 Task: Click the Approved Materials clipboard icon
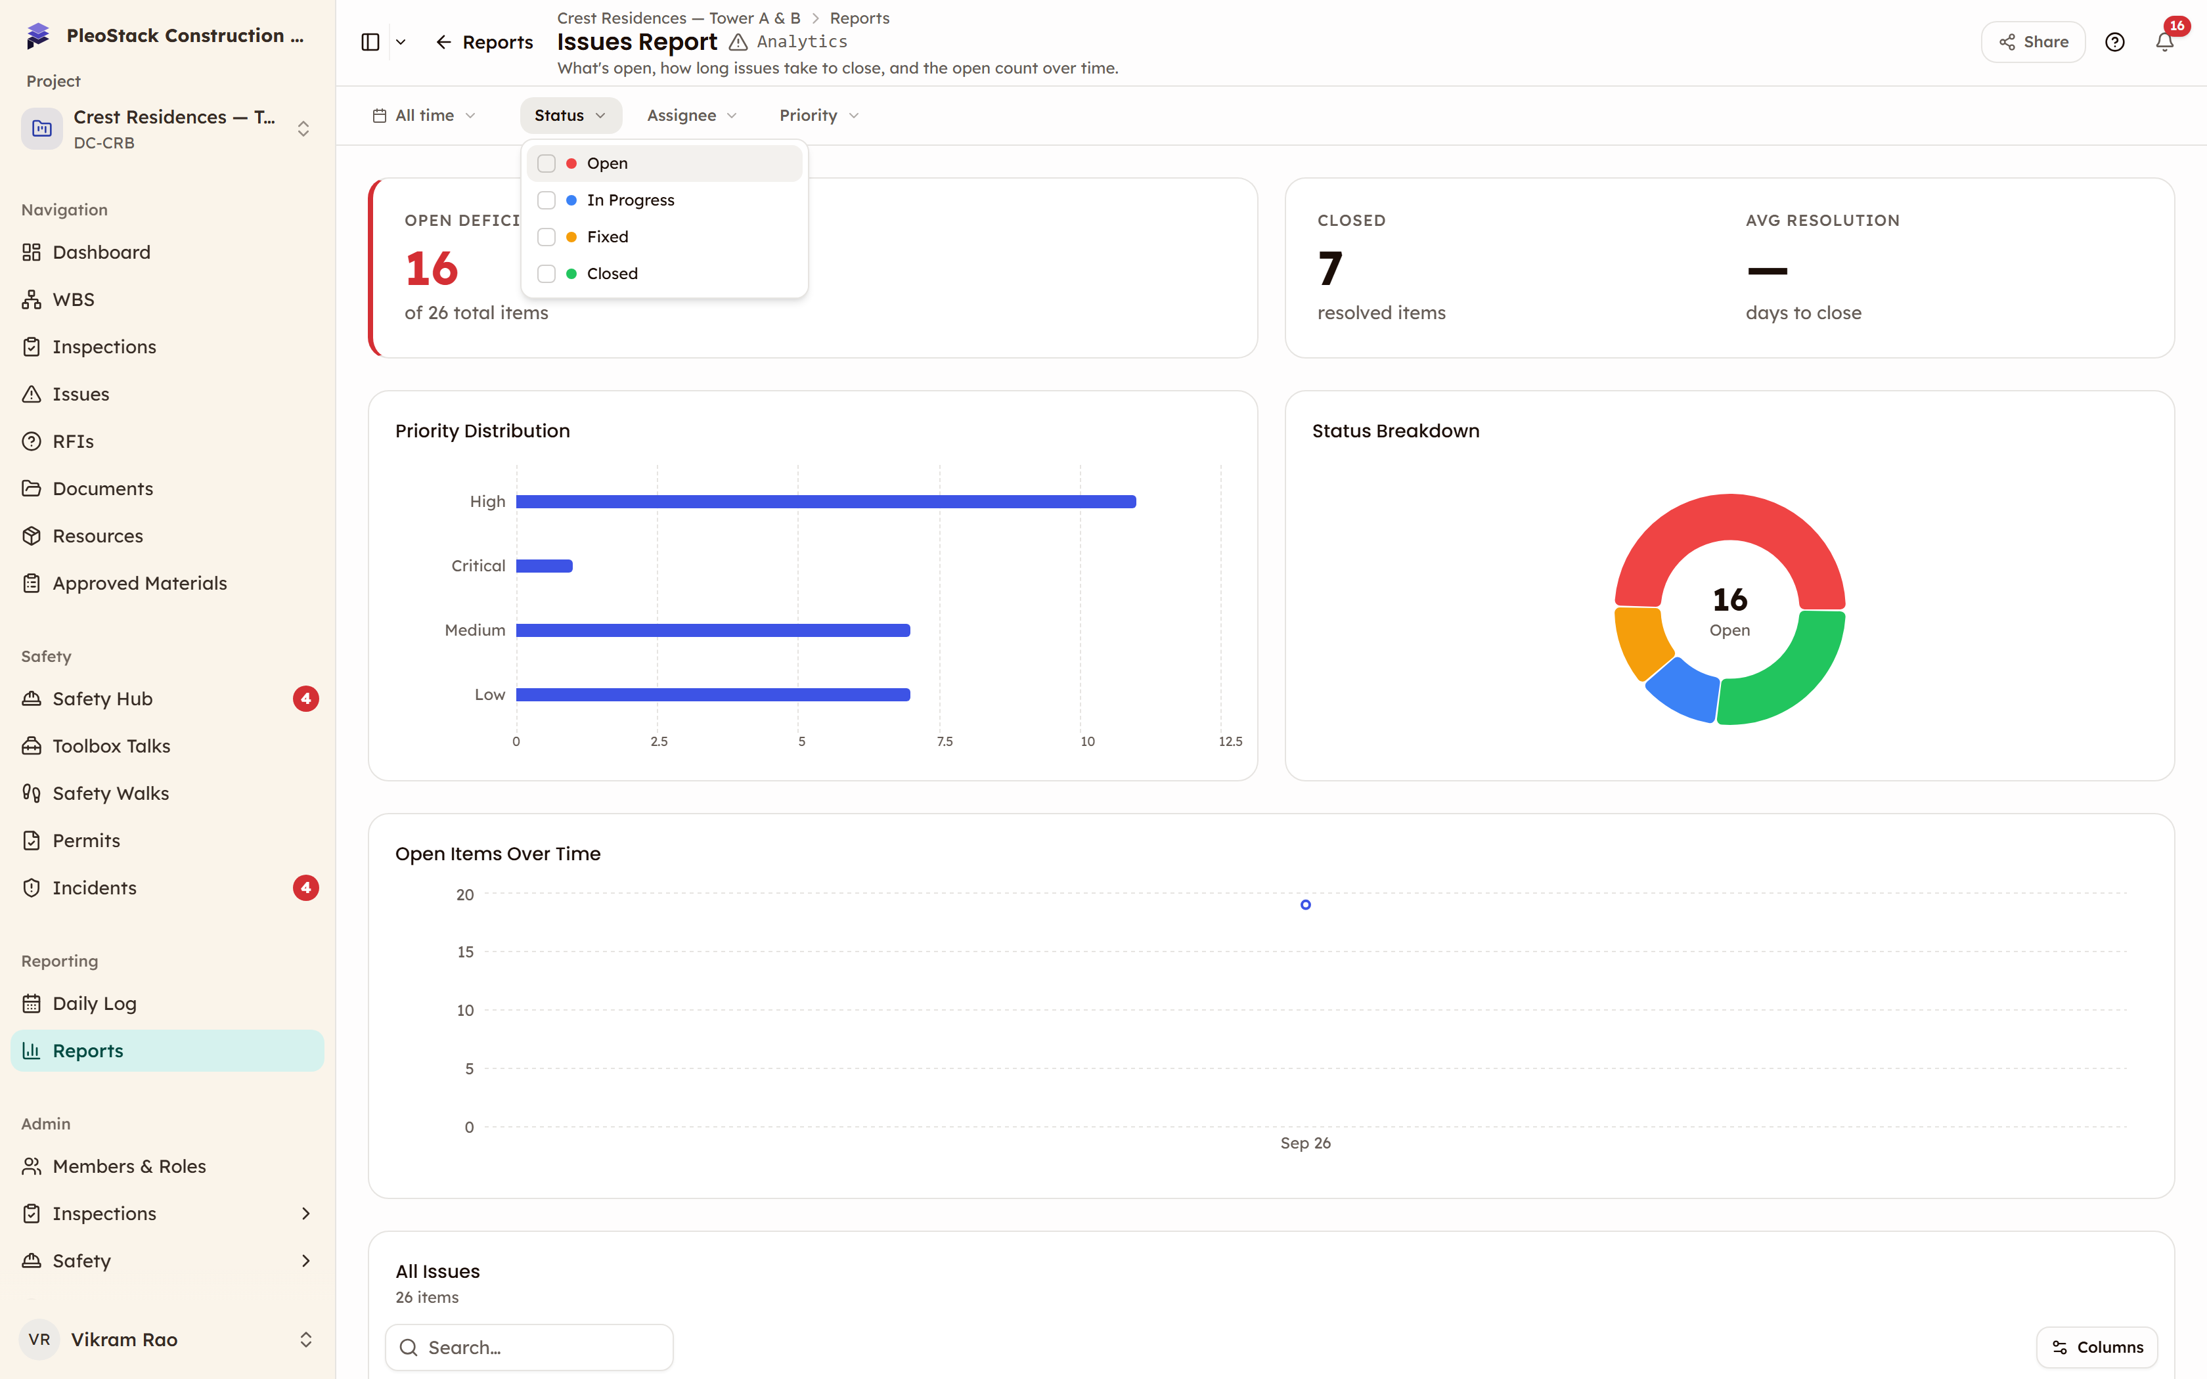(x=32, y=584)
